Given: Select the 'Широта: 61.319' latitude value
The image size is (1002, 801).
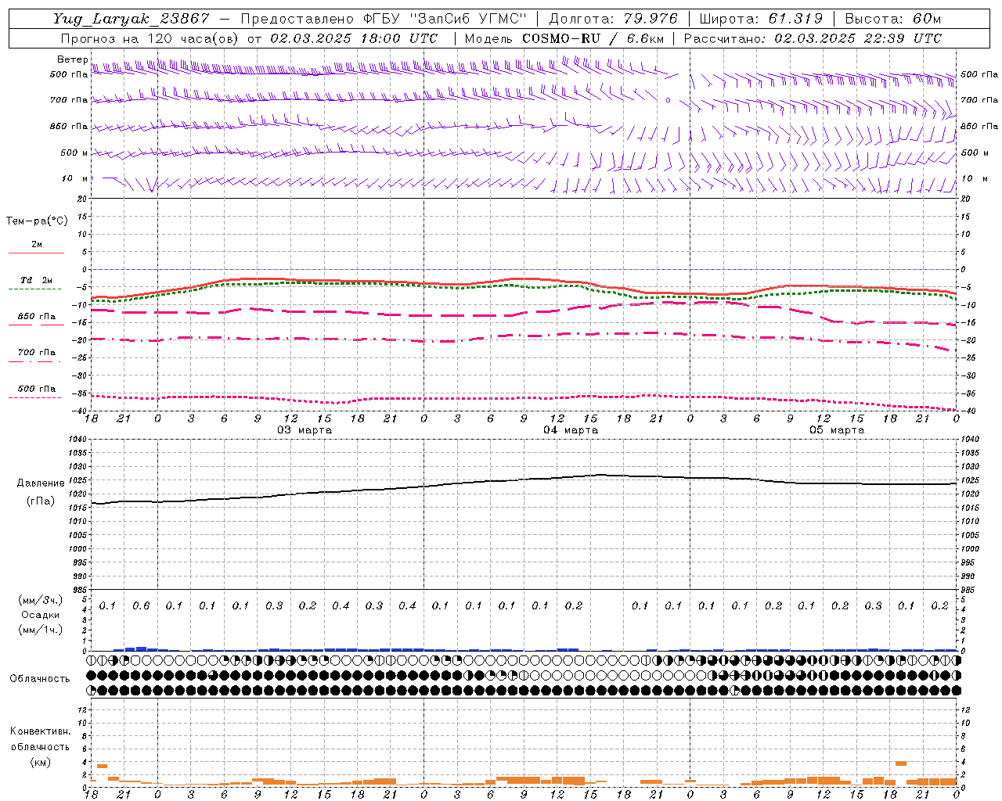Looking at the screenshot, I should point(761,19).
